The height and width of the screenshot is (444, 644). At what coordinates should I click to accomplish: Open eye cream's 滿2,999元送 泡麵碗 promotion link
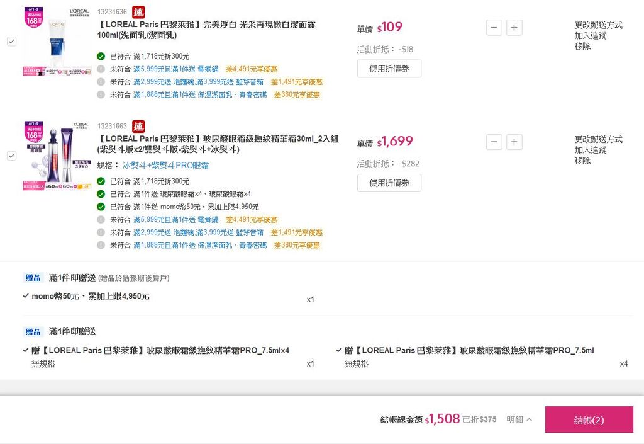pyautogui.click(x=198, y=232)
